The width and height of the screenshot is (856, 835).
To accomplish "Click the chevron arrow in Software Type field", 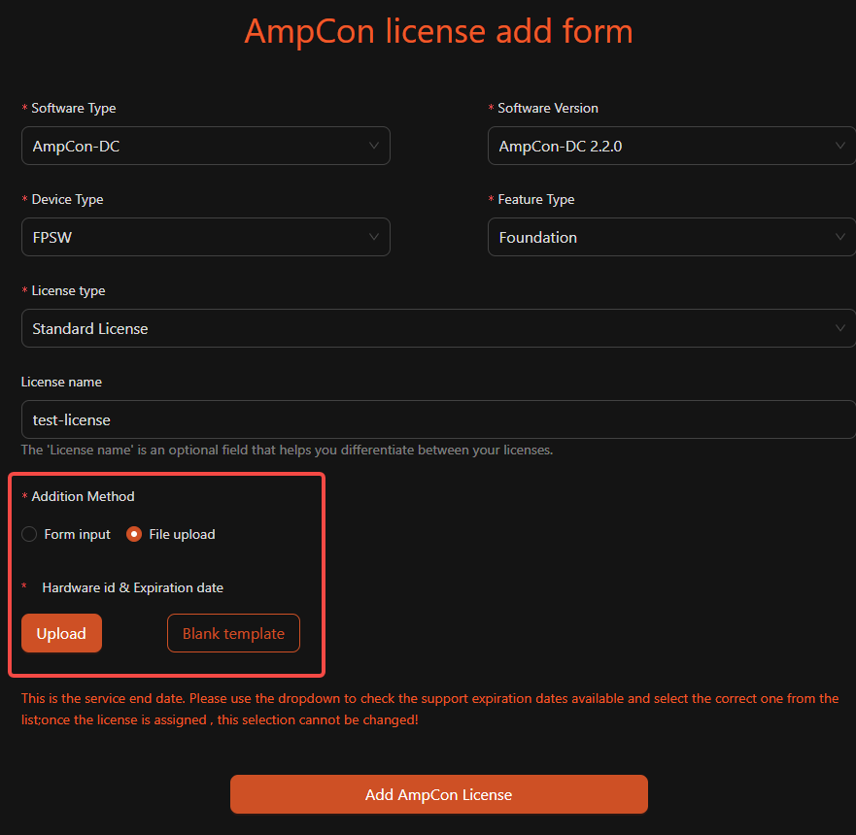I will [x=374, y=147].
